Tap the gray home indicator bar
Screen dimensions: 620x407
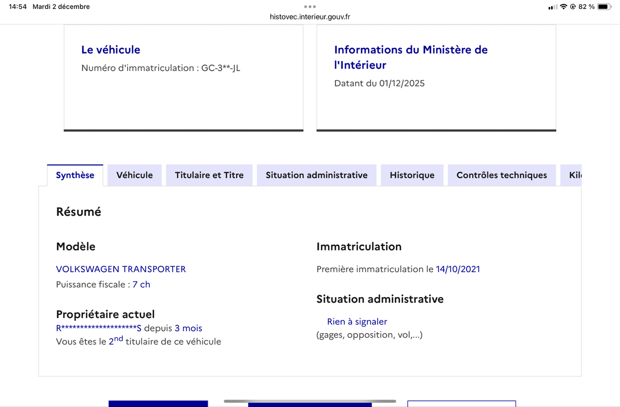[310, 401]
